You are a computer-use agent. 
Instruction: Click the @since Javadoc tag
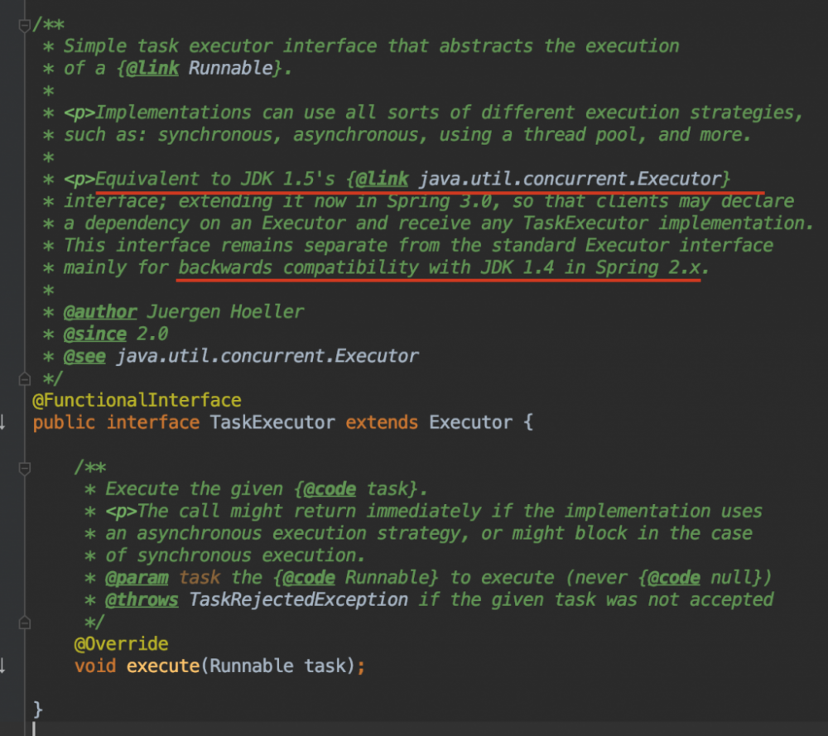pyautogui.click(x=95, y=334)
